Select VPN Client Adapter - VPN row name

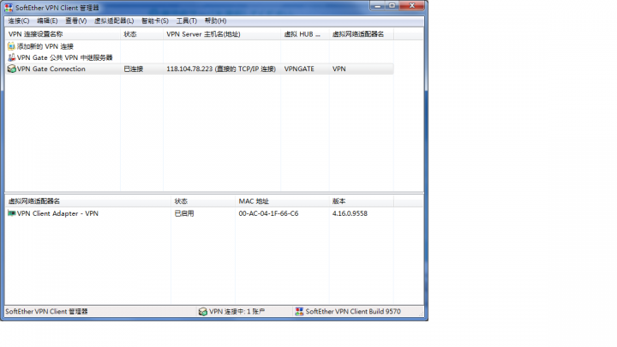click(x=58, y=213)
